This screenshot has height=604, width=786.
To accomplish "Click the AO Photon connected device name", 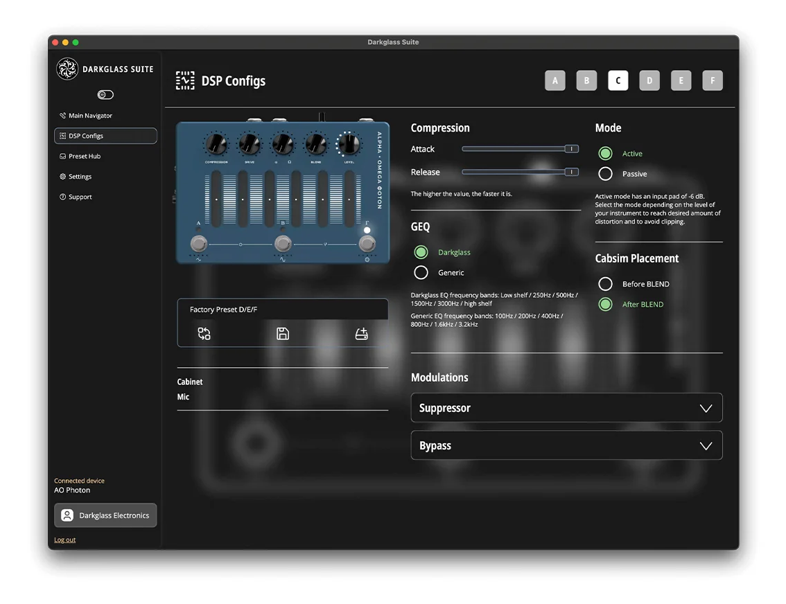I will tap(72, 490).
